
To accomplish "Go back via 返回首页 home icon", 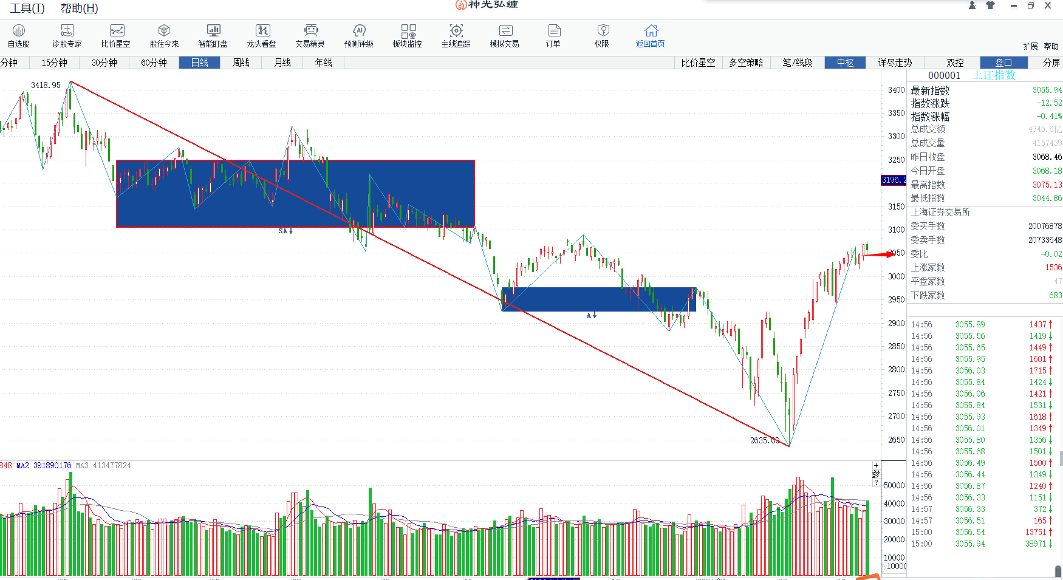I will coord(651,36).
